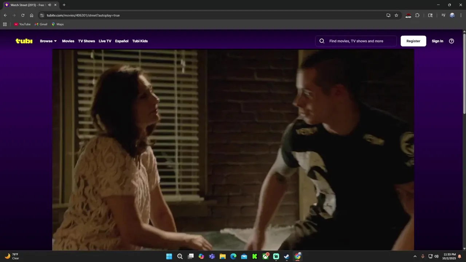Open the apps grid in bookmarks bar

pos(5,24)
